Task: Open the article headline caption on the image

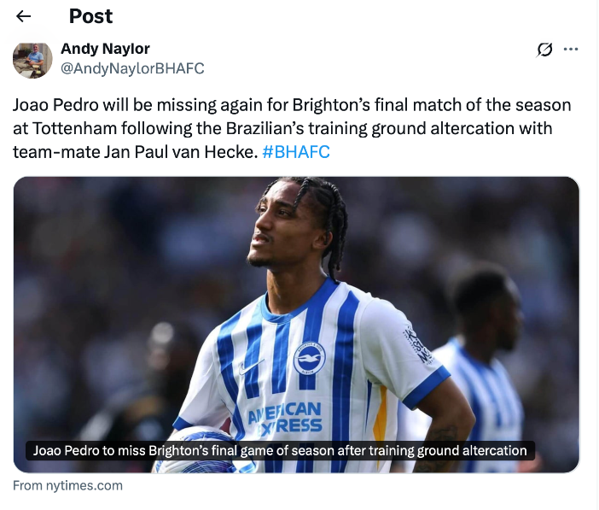Action: (280, 450)
